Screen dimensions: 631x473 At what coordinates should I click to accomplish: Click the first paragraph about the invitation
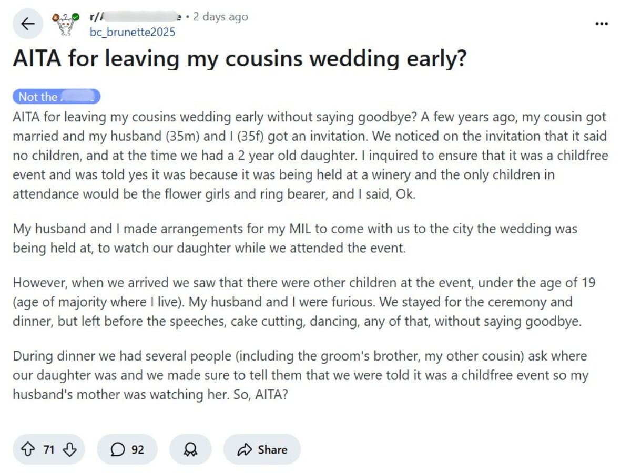tap(310, 156)
